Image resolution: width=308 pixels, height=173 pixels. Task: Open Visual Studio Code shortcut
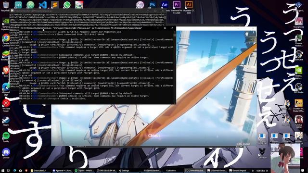pos(43,5)
